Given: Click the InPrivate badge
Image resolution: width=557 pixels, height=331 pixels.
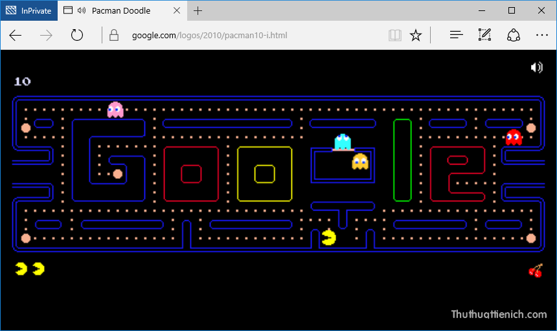Looking at the screenshot, I should tap(29, 10).
